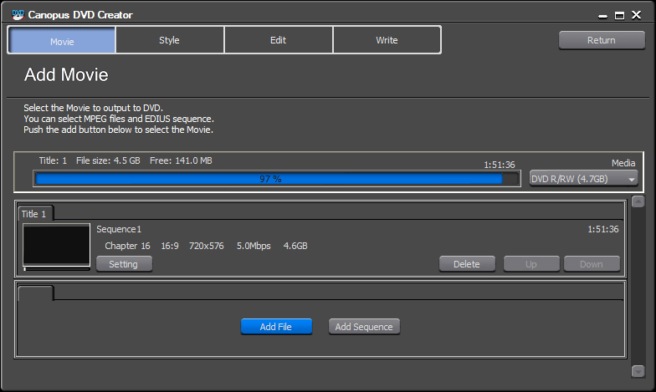This screenshot has width=656, height=392.
Task: Click the File size: 4.5 GB text
Action: pos(108,160)
